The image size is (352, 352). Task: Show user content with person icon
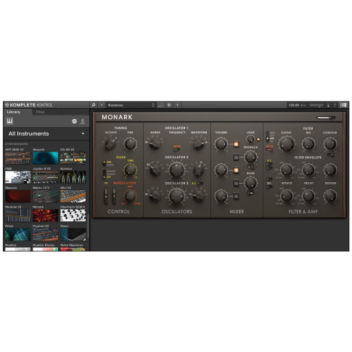[x=83, y=121]
